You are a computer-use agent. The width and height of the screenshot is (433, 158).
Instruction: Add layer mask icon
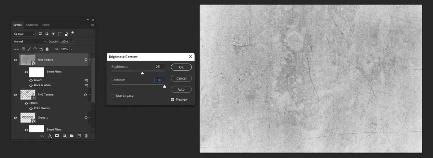pyautogui.click(x=57, y=136)
